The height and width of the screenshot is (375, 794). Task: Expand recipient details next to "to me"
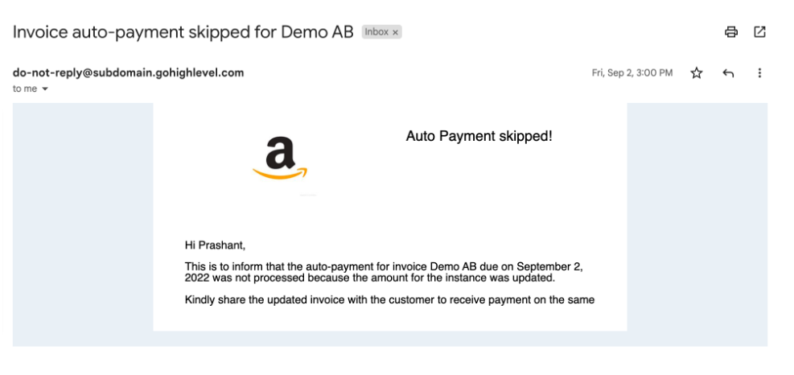[45, 89]
